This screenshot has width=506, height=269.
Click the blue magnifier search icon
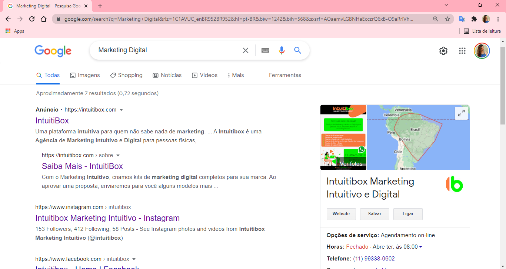298,50
